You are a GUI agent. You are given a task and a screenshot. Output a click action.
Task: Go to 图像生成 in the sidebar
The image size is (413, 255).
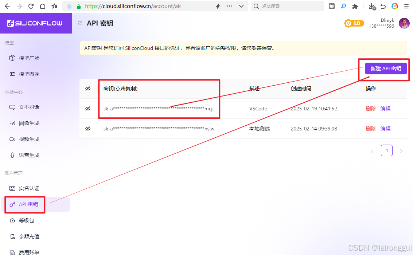pyautogui.click(x=36, y=123)
